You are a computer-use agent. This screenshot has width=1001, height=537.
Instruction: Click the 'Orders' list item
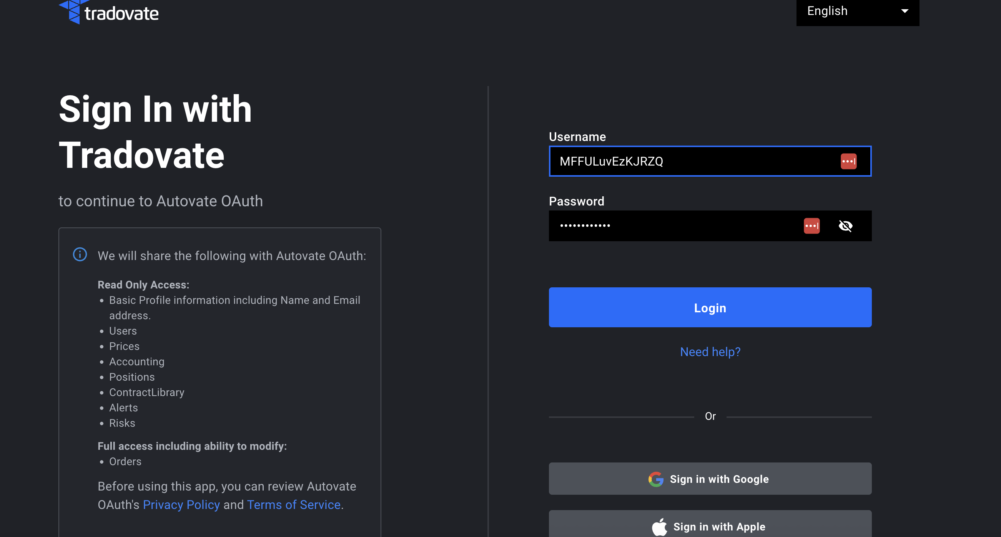[125, 461]
